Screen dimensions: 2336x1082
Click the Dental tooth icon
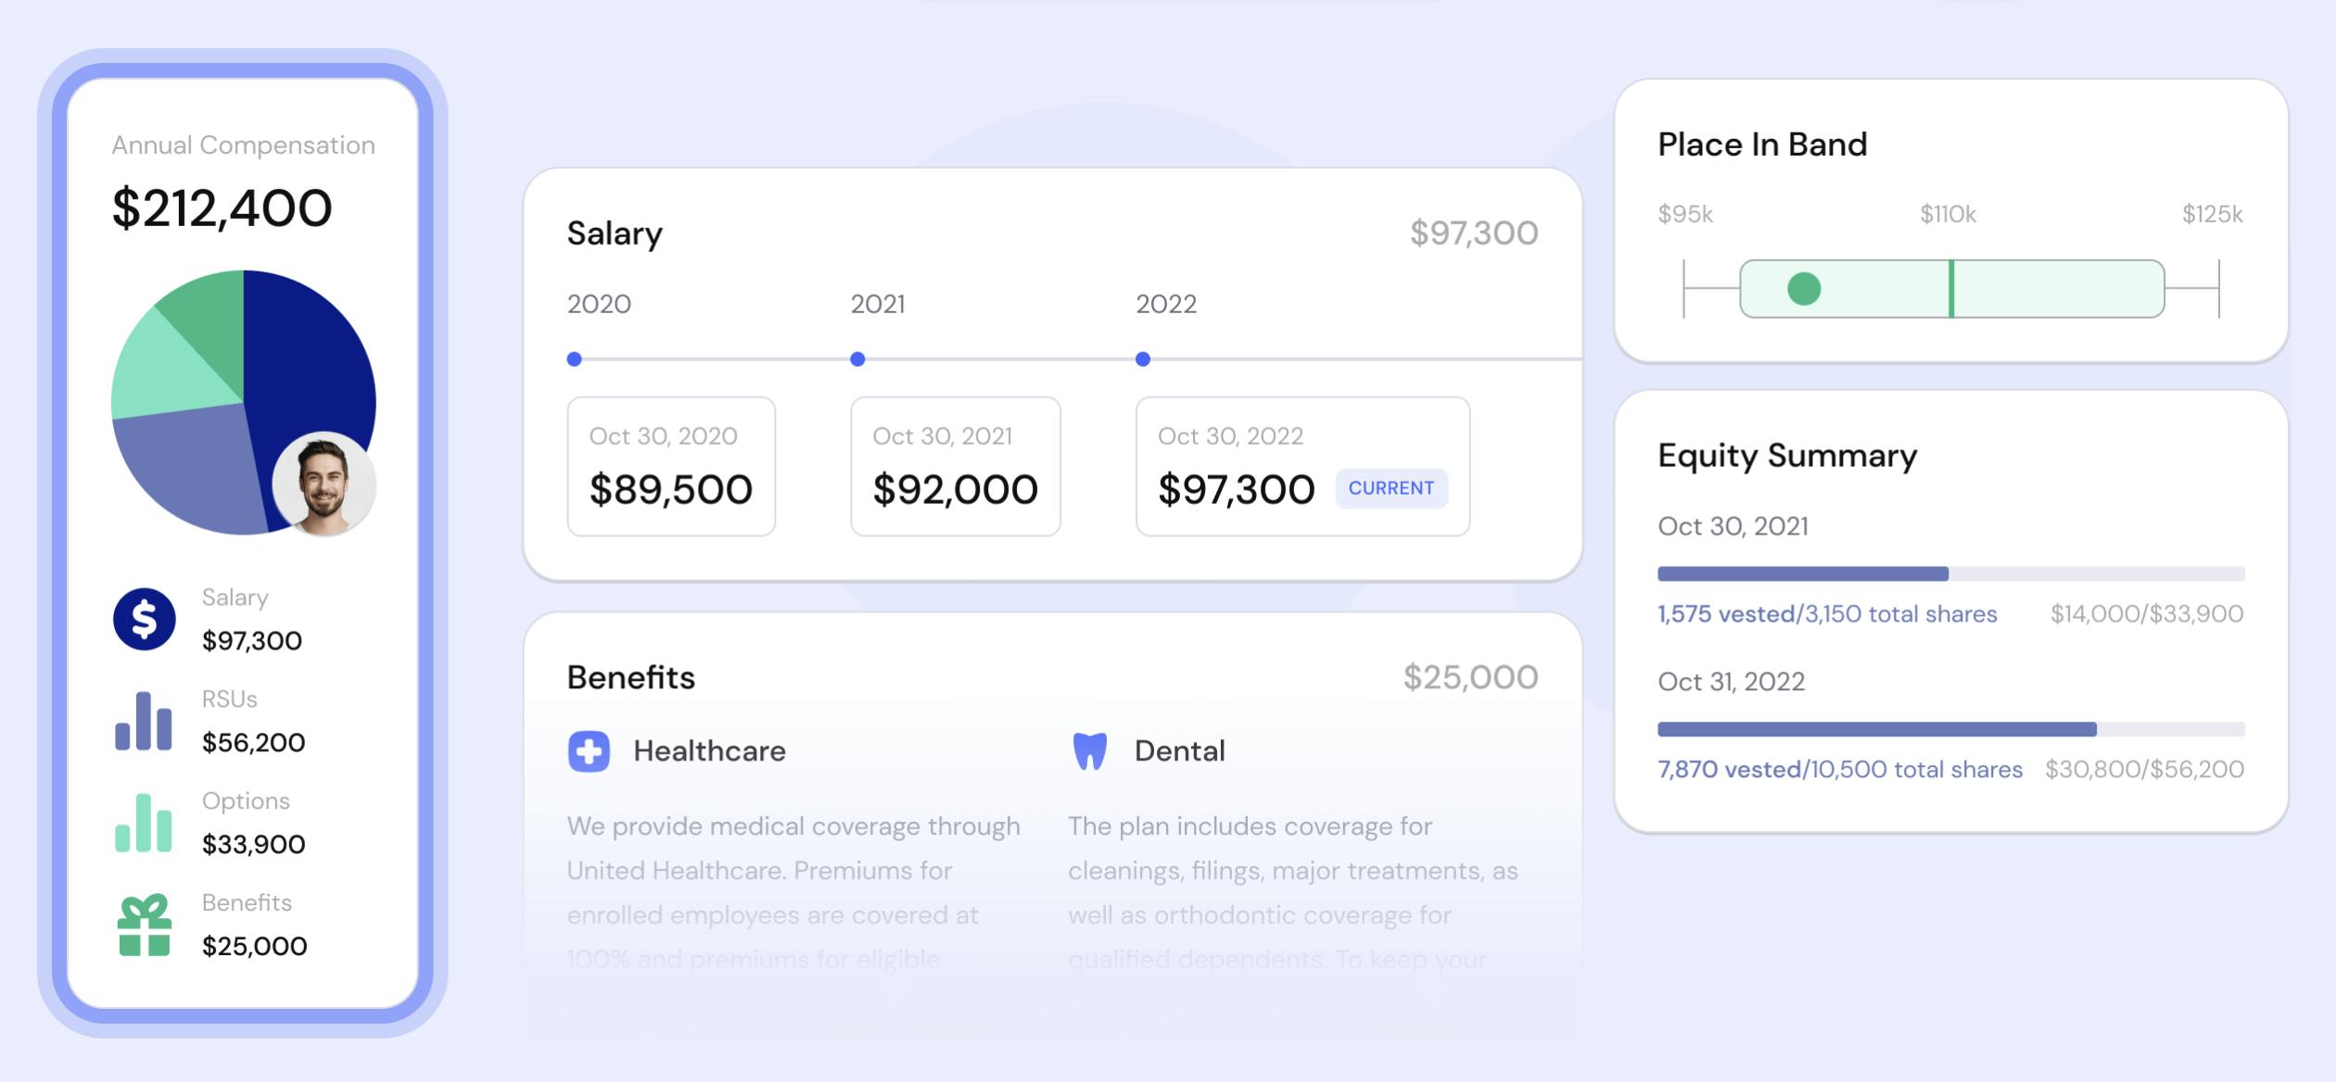[1089, 751]
